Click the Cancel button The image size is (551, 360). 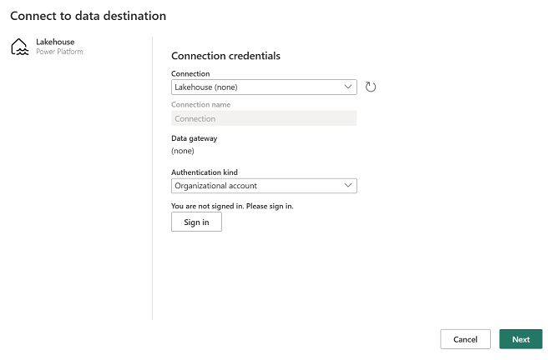(x=465, y=339)
